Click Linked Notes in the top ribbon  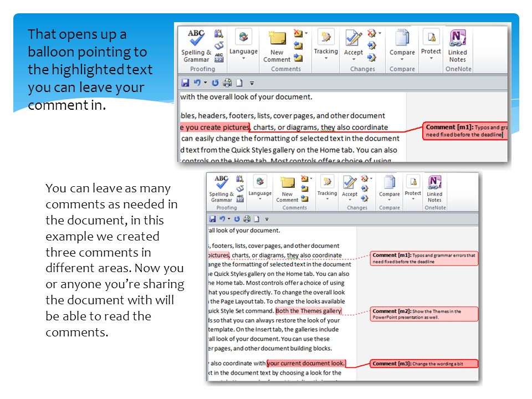(457, 46)
